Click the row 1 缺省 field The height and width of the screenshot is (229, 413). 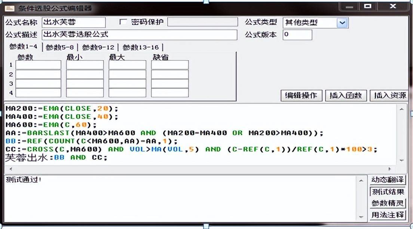[x=170, y=65]
